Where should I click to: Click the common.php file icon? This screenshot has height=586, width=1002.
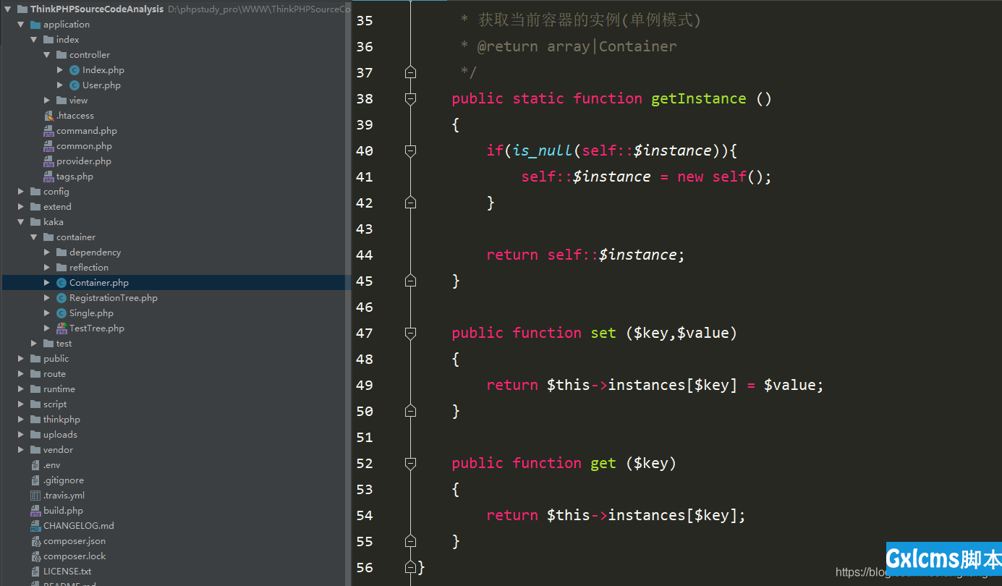(48, 146)
